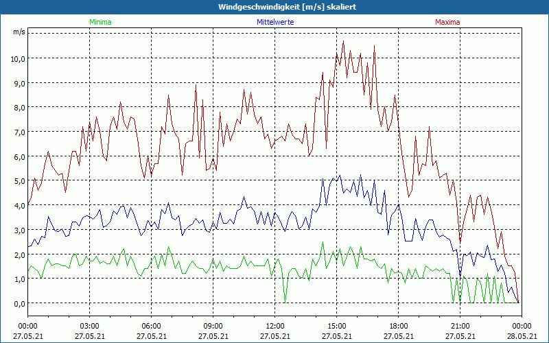Image resolution: width=549 pixels, height=343 pixels.
Task: Click the 'm/s' unit label on the y-axis
Action: click(x=19, y=32)
